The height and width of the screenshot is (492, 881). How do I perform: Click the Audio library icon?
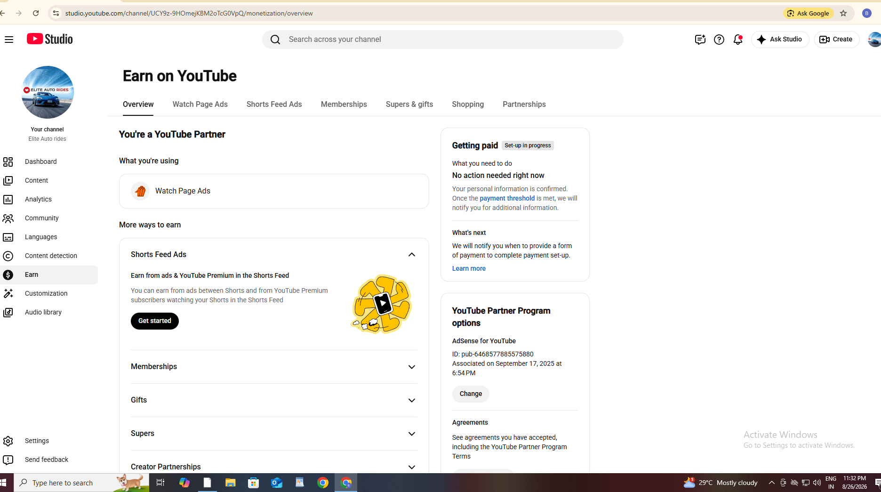(x=8, y=313)
